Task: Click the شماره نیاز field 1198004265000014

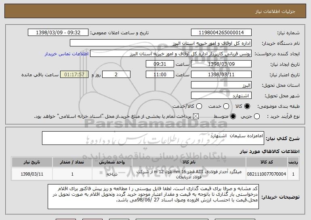Action: pyautogui.click(x=221, y=33)
